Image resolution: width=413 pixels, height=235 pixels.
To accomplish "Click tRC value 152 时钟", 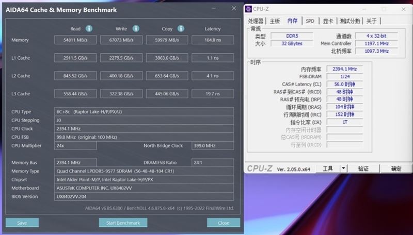I will tap(345, 114).
